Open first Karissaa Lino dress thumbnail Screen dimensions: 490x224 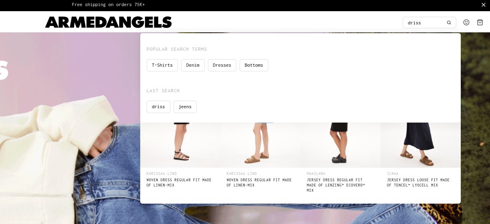click(180, 145)
